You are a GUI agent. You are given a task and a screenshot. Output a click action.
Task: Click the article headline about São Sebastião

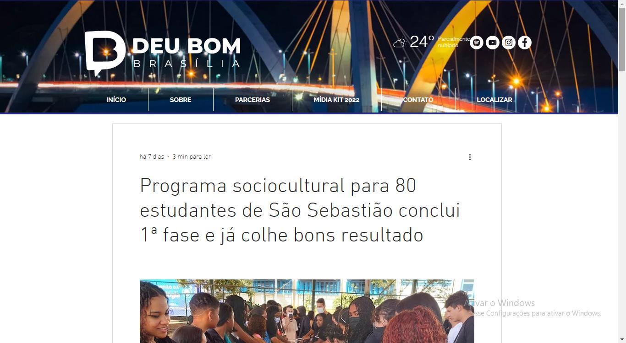point(300,210)
